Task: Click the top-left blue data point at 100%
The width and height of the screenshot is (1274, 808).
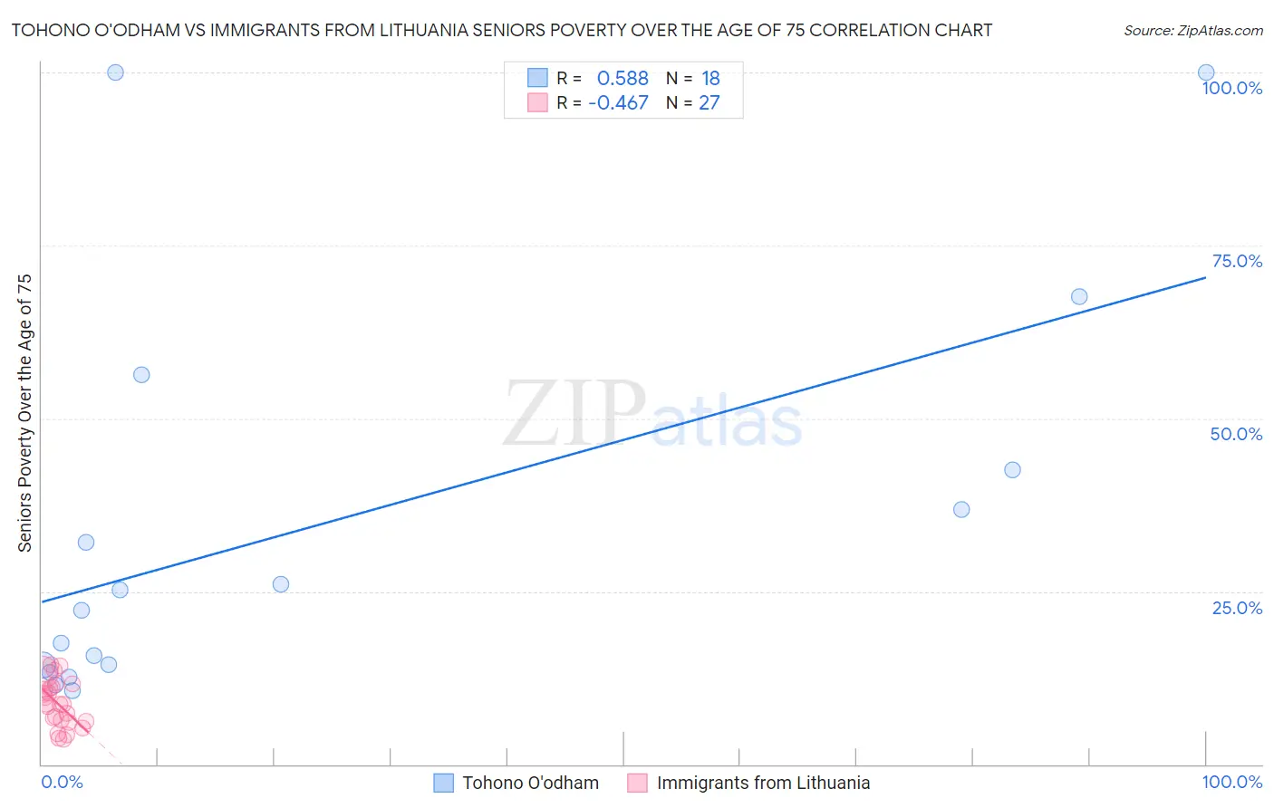Action: click(115, 72)
